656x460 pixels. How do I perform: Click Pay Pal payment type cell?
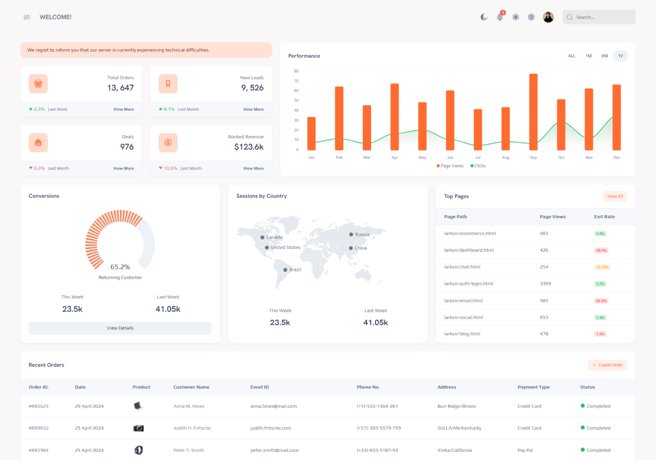pyautogui.click(x=526, y=450)
